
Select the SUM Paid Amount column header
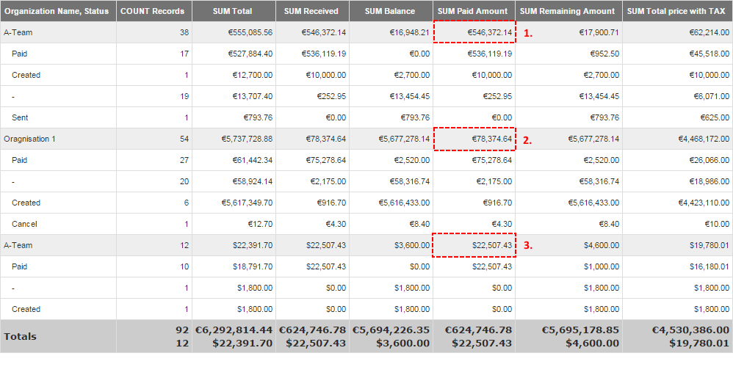[x=472, y=11]
